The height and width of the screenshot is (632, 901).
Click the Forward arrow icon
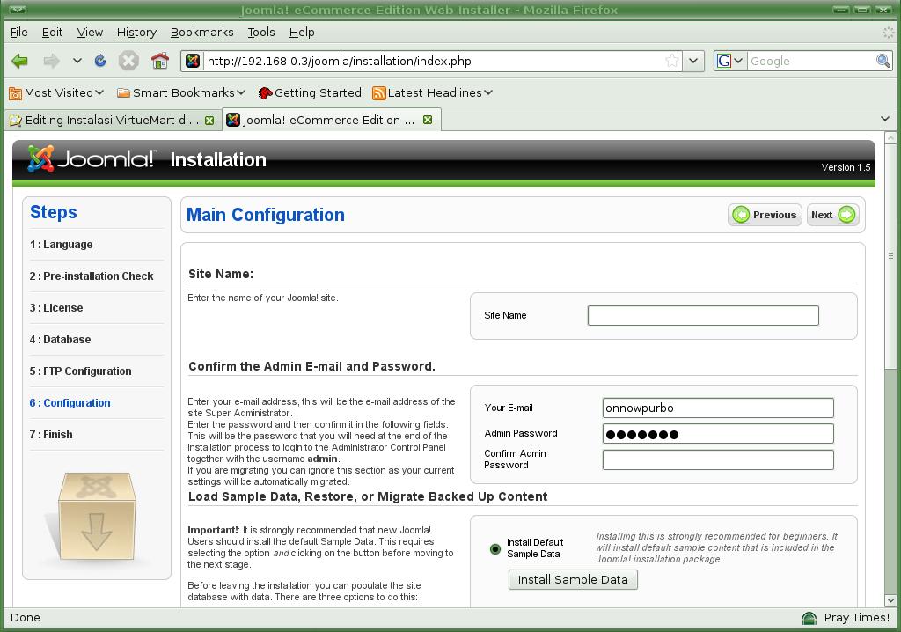coord(51,61)
